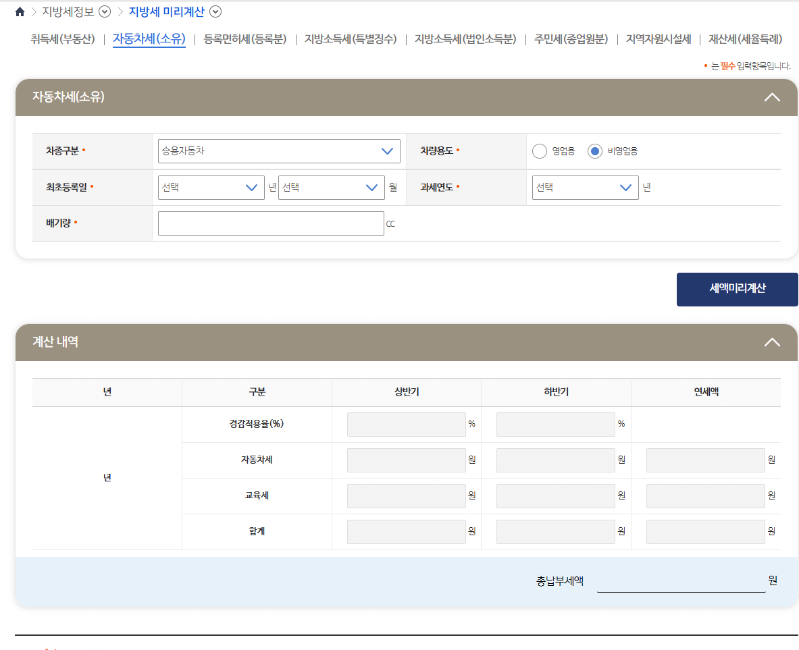Image resolution: width=799 pixels, height=650 pixels.
Task: Click 연세액 자동차세 amount field
Action: (x=705, y=460)
